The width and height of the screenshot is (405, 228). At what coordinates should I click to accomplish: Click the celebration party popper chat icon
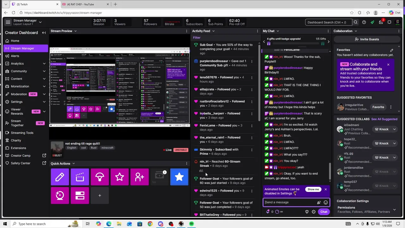pyautogui.click(x=319, y=202)
